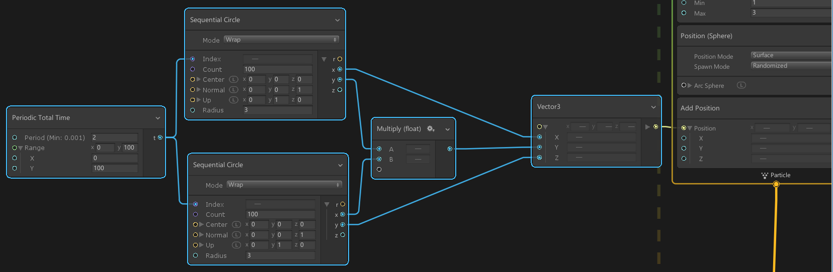Click the Periodic Total Time Y field 100
This screenshot has width=833, height=272.
click(115, 168)
